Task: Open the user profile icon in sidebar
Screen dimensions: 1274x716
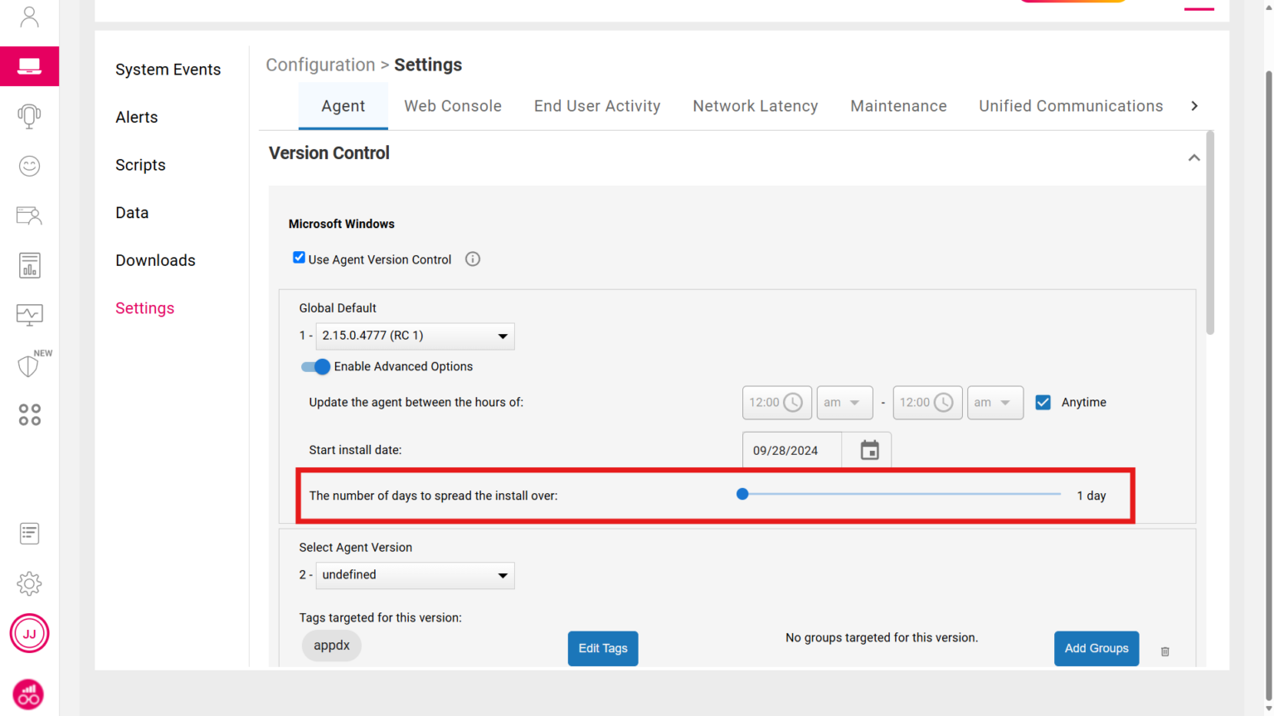Action: pyautogui.click(x=30, y=15)
